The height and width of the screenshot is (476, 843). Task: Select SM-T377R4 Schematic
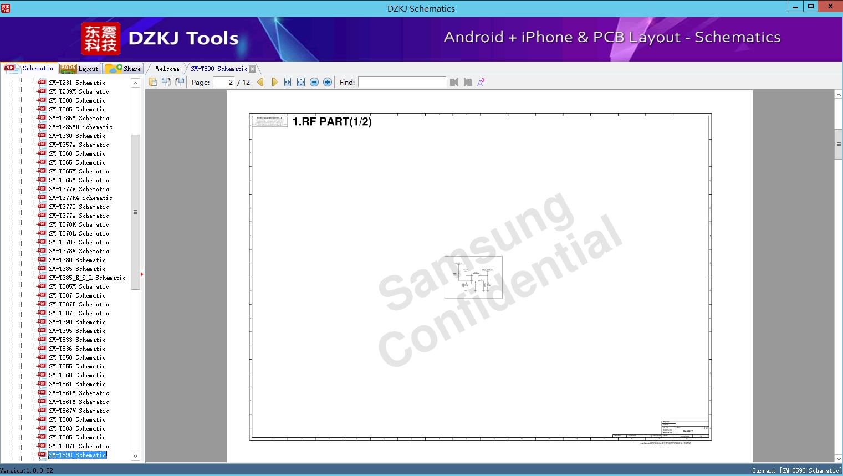pyautogui.click(x=80, y=198)
